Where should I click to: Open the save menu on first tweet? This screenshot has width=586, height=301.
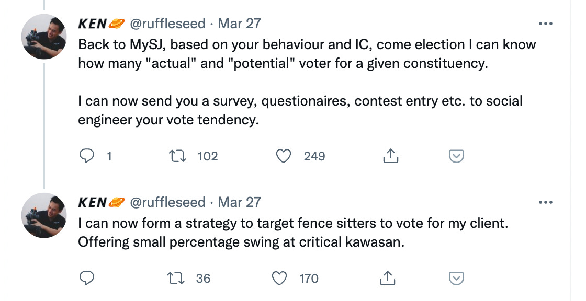[456, 156]
